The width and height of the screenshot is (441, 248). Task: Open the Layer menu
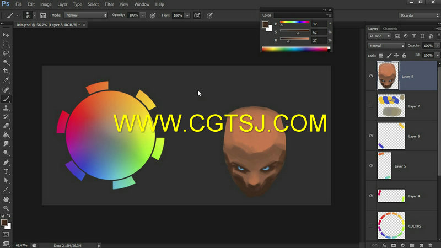tap(62, 4)
